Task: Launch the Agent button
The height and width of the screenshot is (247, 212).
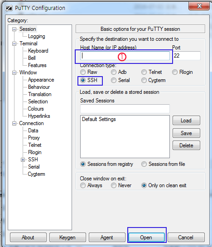Action: pyautogui.click(x=107, y=237)
